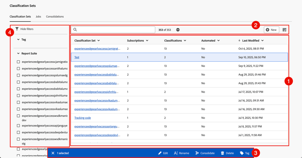The width and height of the screenshot is (302, 158).
Task: Switch to the Jobs tab
Action: (x=38, y=17)
